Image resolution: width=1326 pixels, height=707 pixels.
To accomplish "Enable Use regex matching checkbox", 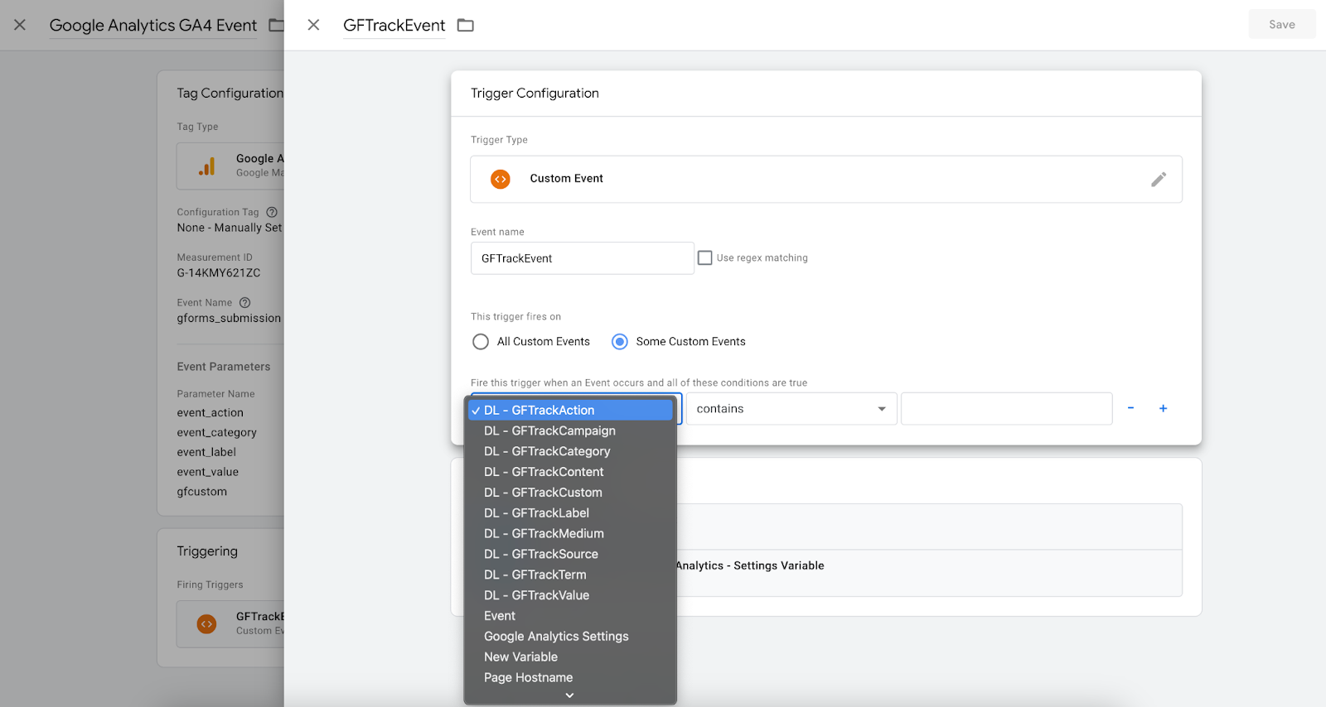I will click(x=705, y=258).
